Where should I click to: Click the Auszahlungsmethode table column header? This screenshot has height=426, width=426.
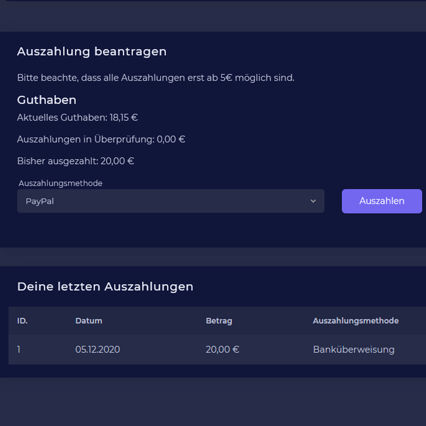pos(355,321)
